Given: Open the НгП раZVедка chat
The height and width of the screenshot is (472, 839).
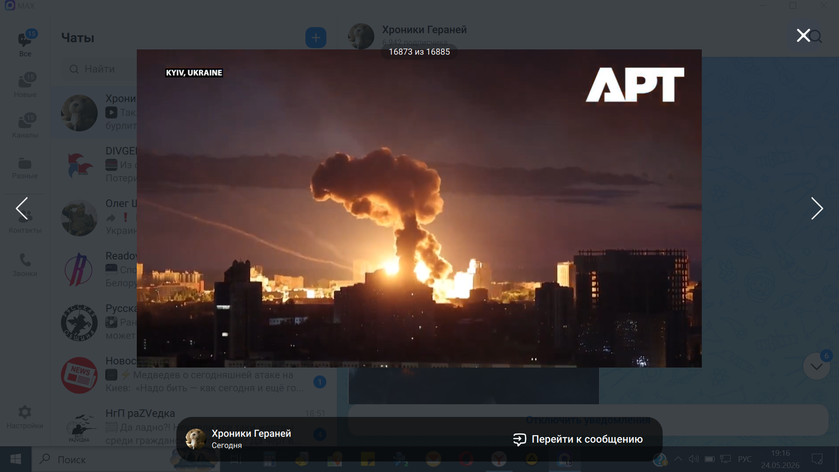Looking at the screenshot, I should pos(193,427).
